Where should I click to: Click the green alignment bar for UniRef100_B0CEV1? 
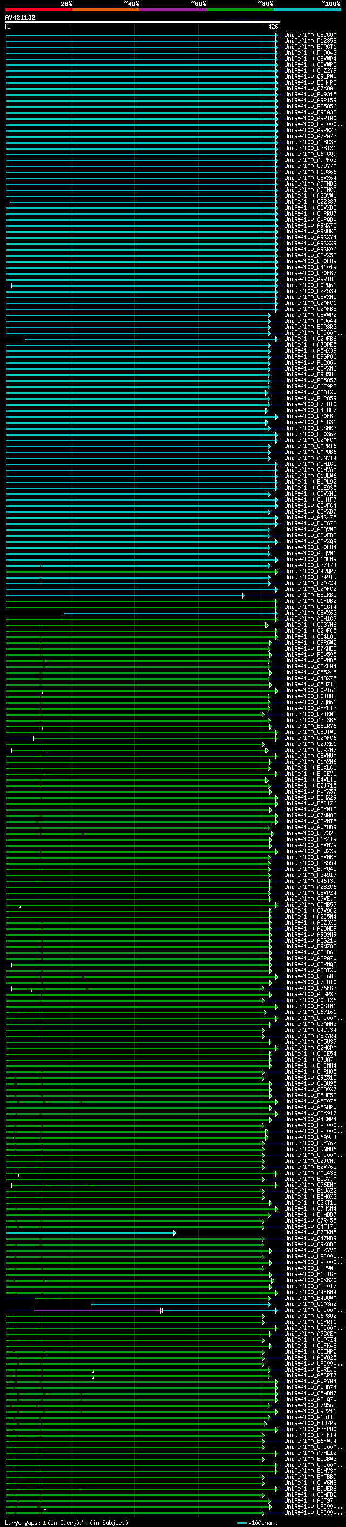tap(142, 774)
